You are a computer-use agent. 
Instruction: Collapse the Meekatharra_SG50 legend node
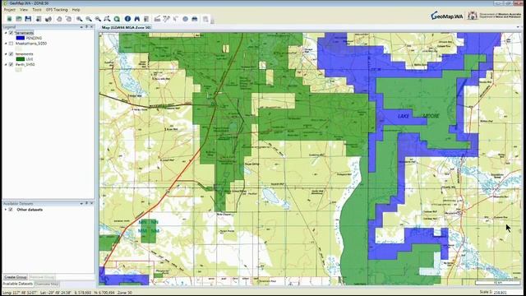6,44
